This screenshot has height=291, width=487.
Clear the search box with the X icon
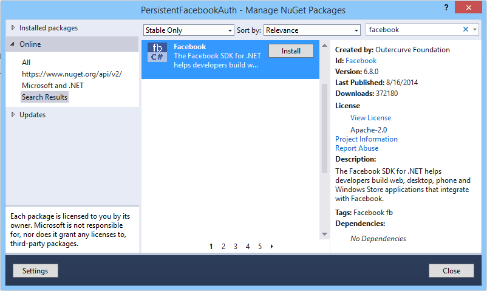tap(466, 30)
